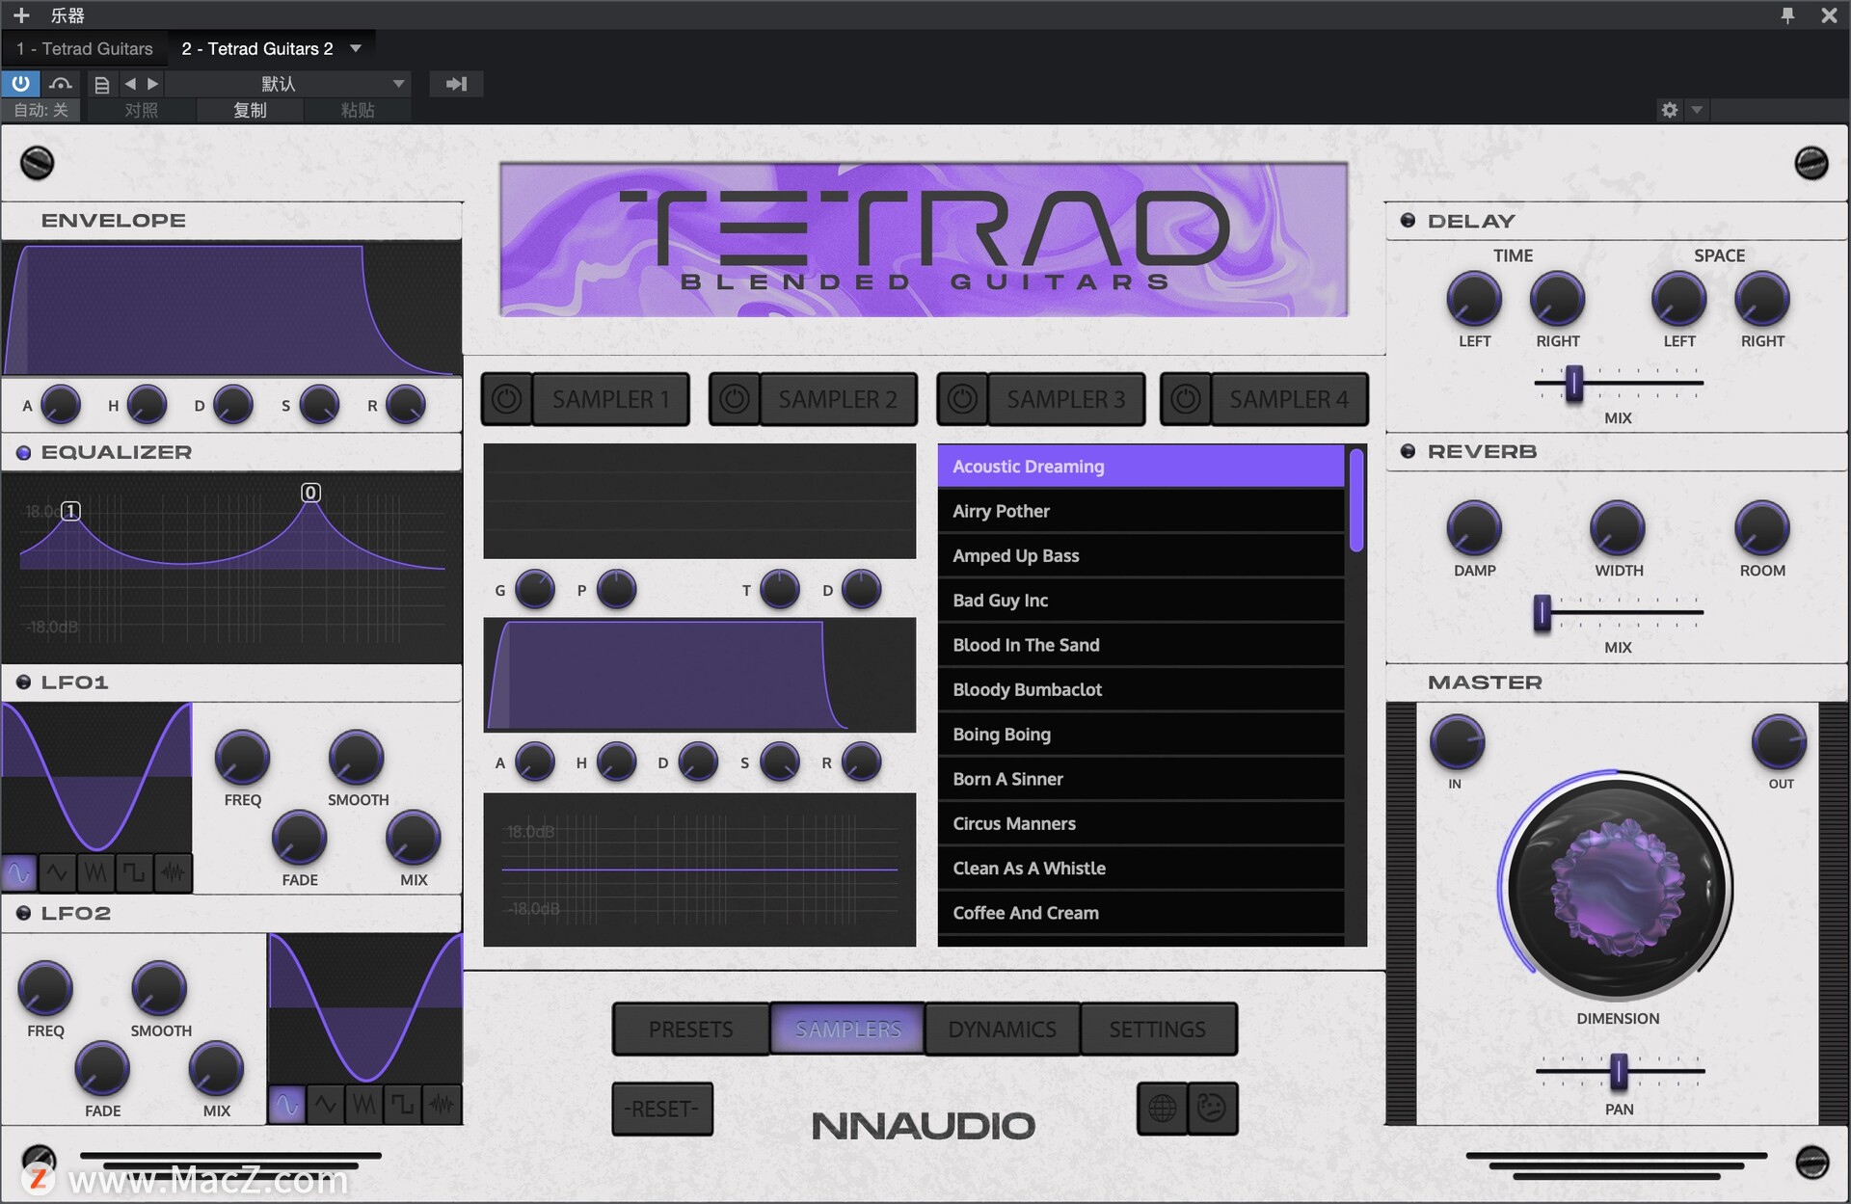The height and width of the screenshot is (1204, 1851).
Task: Select triangle waveform for LFO1
Action: (x=57, y=873)
